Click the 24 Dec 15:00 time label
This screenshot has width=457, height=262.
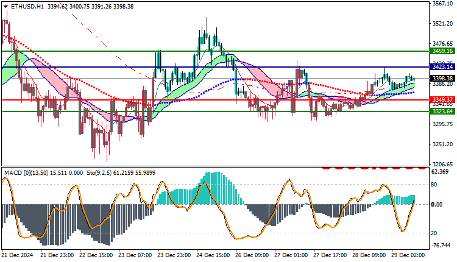point(213,255)
